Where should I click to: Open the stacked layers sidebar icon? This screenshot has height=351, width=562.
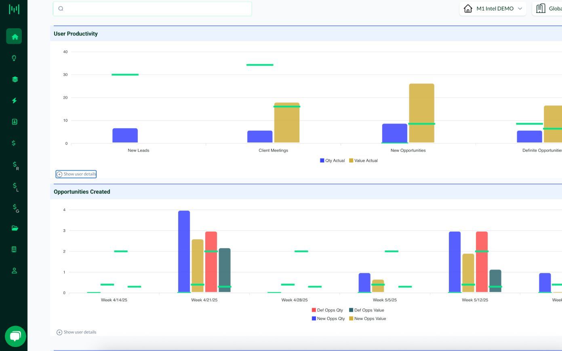point(15,79)
